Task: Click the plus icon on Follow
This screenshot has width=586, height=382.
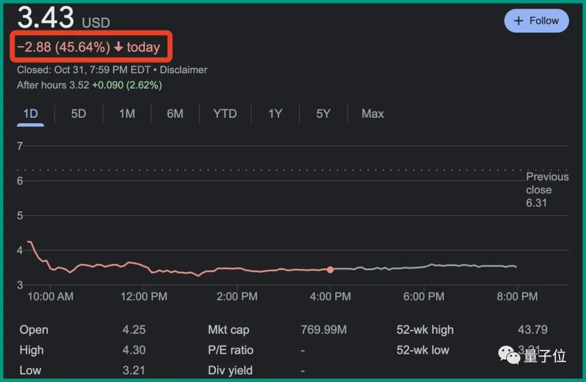Action: pos(519,21)
